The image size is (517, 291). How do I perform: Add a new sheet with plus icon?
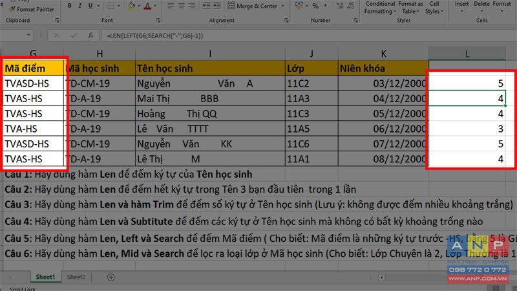point(111,277)
